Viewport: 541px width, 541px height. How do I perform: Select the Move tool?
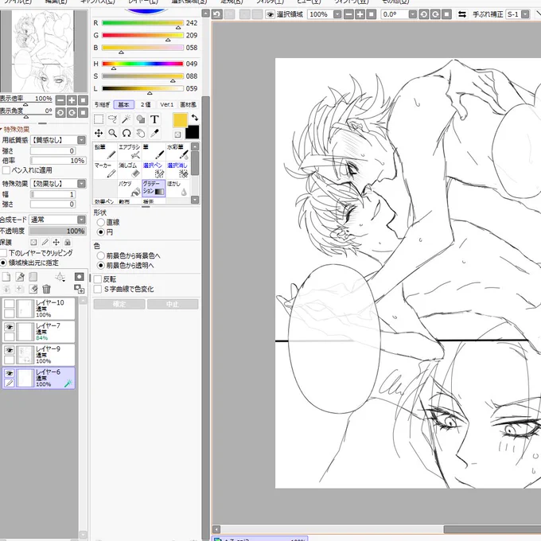pyautogui.click(x=99, y=133)
